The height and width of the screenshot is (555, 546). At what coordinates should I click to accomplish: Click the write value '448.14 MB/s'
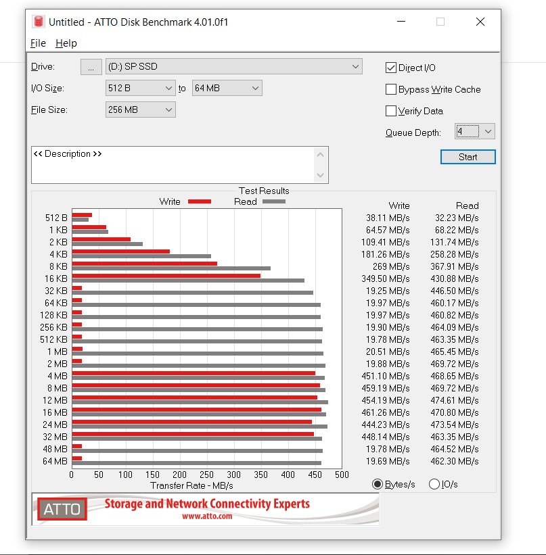click(386, 437)
